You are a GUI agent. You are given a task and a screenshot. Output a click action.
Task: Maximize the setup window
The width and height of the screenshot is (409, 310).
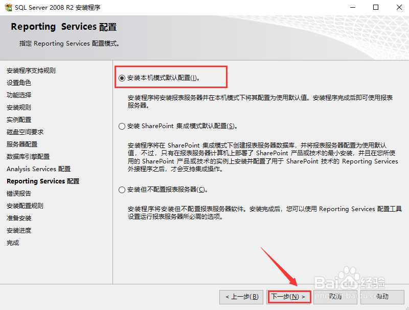(x=376, y=7)
